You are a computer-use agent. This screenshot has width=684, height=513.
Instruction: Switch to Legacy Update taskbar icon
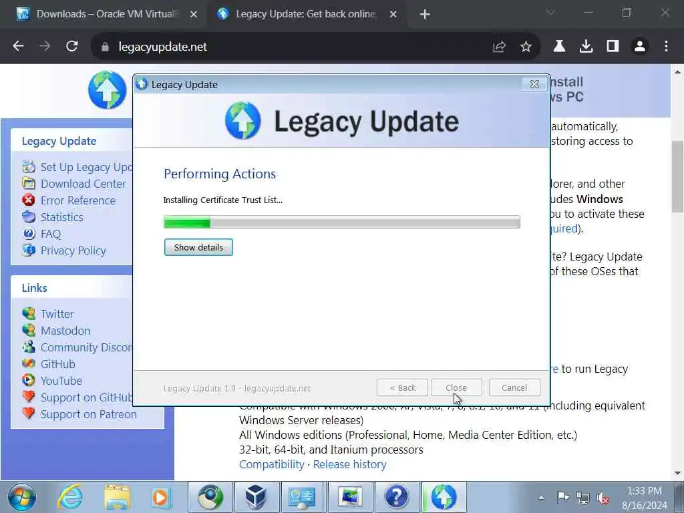click(444, 497)
